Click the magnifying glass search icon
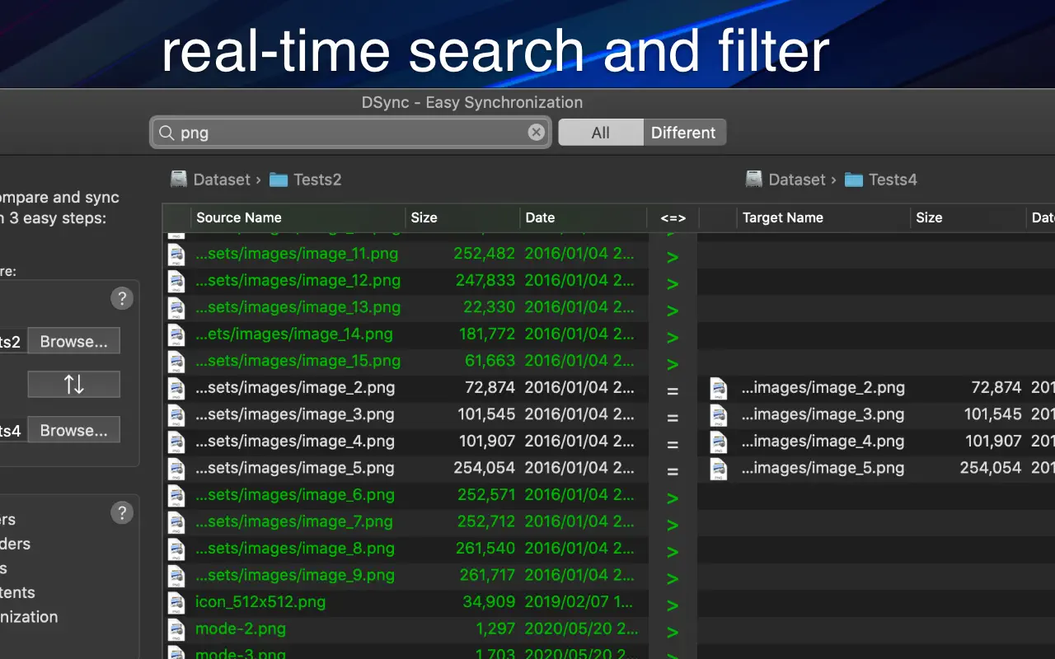Screen dimensions: 1055x659 (166, 133)
